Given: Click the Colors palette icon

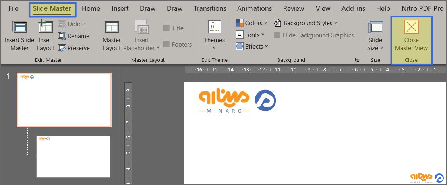Looking at the screenshot, I should (x=240, y=23).
